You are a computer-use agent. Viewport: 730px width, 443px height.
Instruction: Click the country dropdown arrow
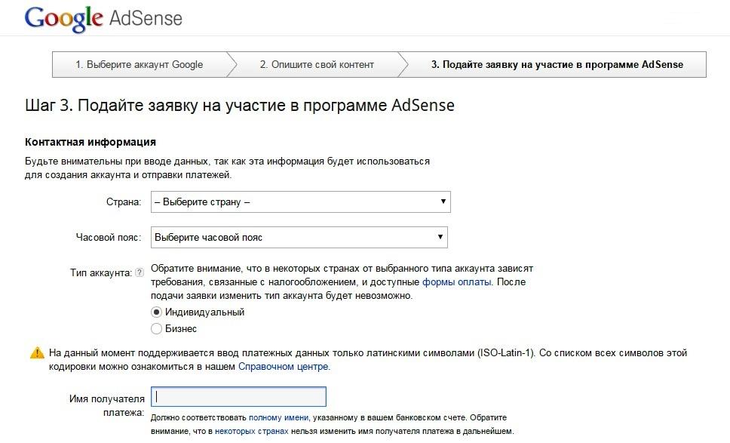tap(442, 202)
